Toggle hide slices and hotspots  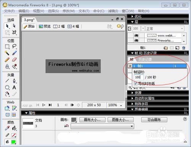coord(8,115)
